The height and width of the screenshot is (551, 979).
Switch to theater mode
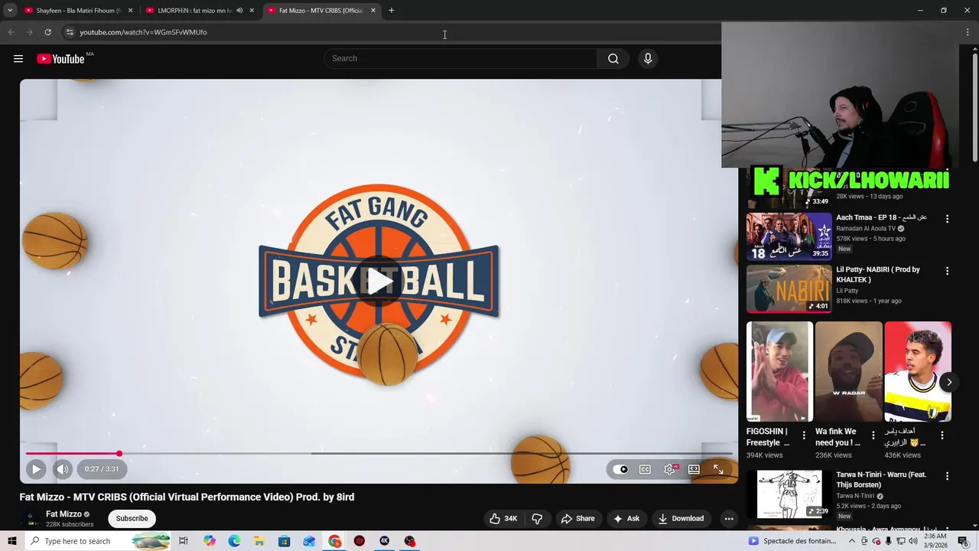tap(694, 469)
